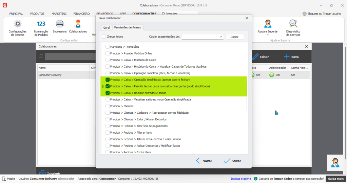Click the Colaboradores search input field
Viewport: 347px width, 183px height.
click(x=70, y=56)
